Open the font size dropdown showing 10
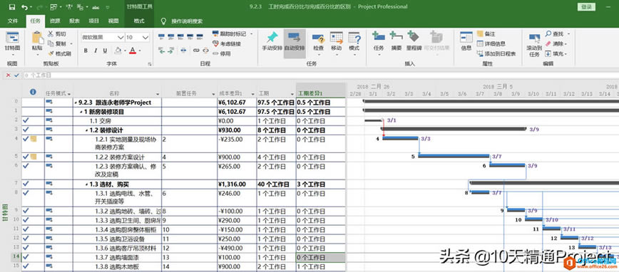Image resolution: width=619 pixels, height=272 pixels. [145, 38]
